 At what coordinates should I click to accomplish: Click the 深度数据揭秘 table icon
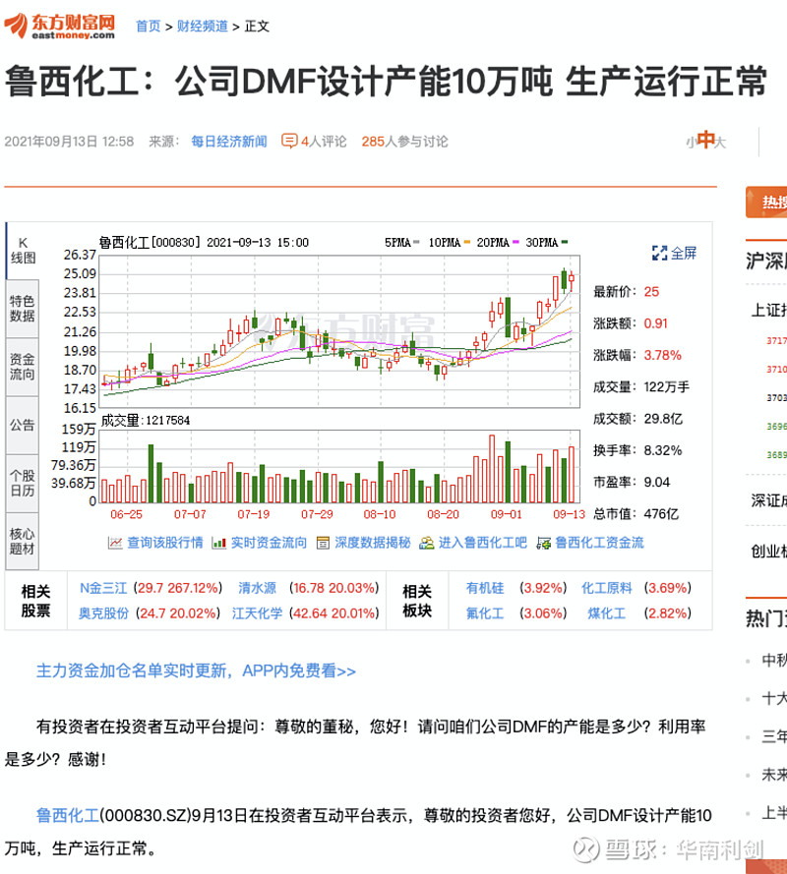[x=323, y=543]
